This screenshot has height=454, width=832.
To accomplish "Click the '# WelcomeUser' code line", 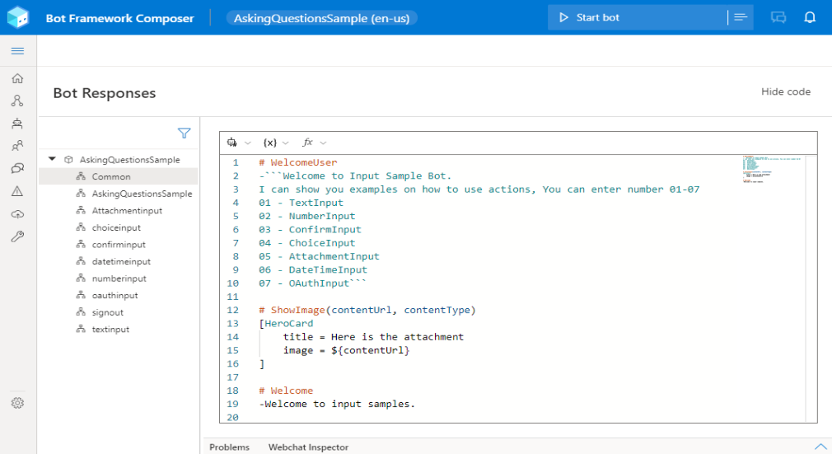I will 297,162.
